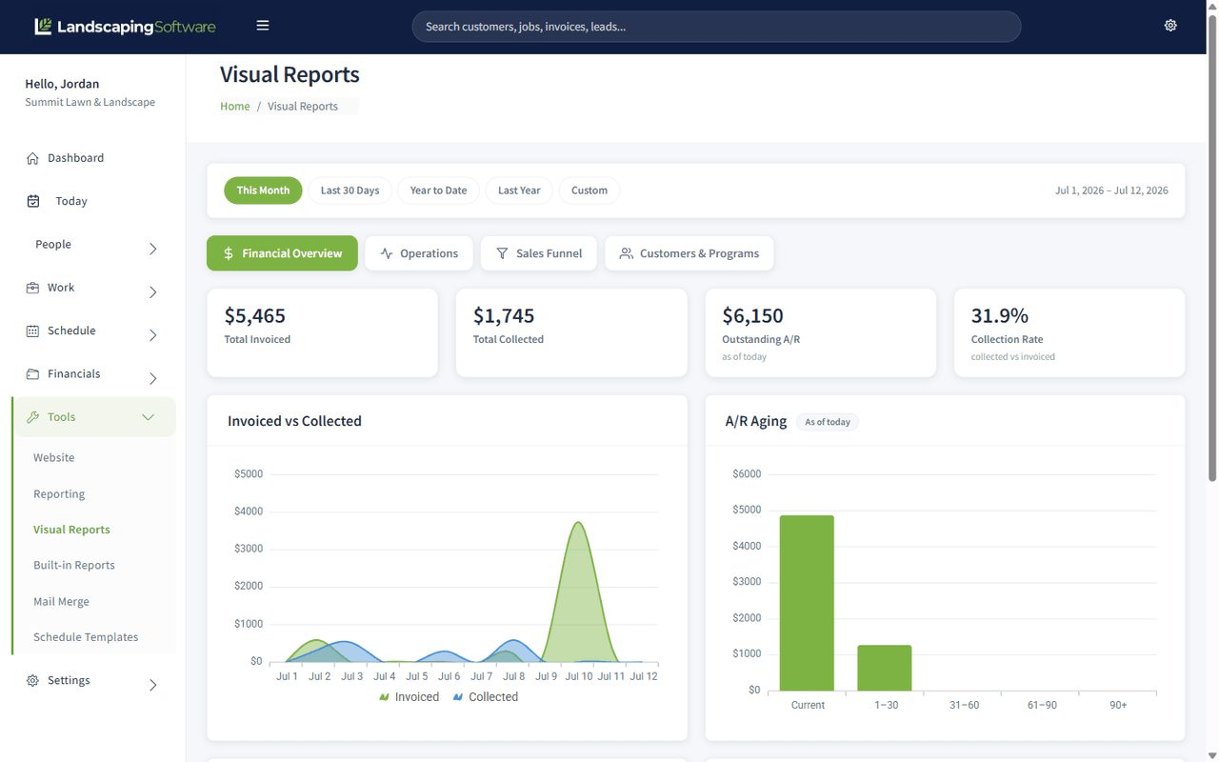Click the search customers input field
The image size is (1219, 762).
pyautogui.click(x=716, y=27)
